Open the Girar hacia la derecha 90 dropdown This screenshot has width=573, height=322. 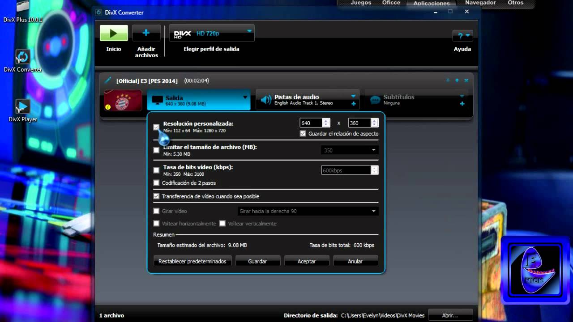pos(308,211)
